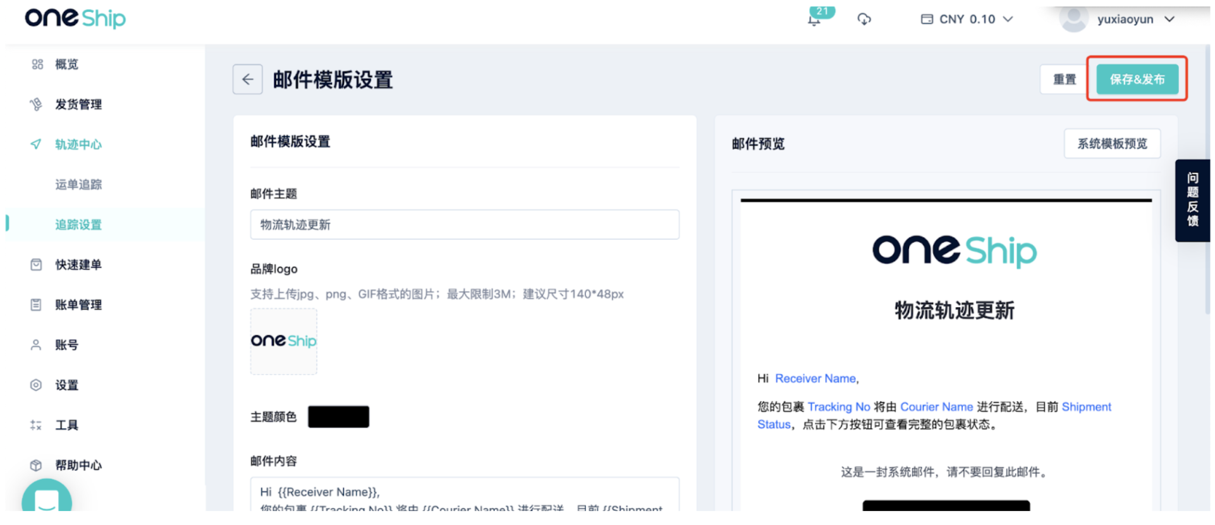Image resolution: width=1215 pixels, height=525 pixels.
Task: Select 追踪设置 submenu item
Action: (x=78, y=225)
